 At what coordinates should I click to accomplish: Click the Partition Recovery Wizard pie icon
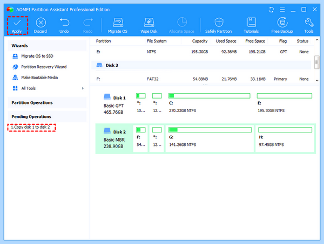[15, 67]
